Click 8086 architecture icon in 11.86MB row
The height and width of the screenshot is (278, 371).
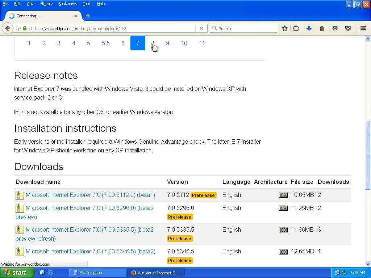pyautogui.click(x=283, y=230)
